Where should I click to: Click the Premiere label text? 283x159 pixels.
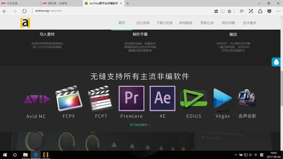(x=132, y=116)
